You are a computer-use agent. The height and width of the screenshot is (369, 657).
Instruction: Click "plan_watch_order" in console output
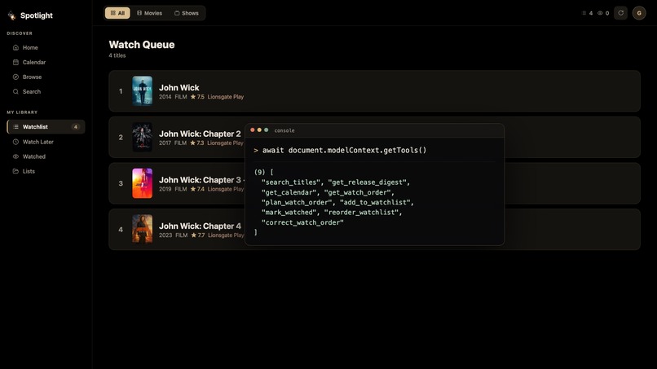coord(297,202)
